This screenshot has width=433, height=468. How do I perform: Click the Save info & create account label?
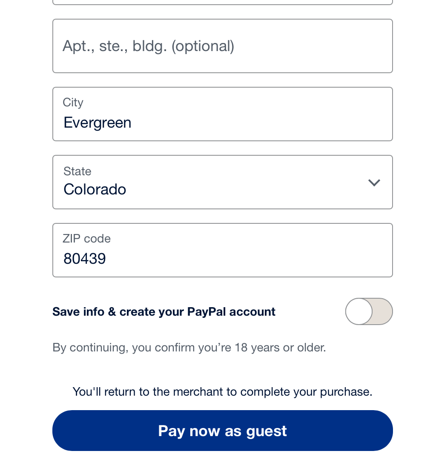click(x=164, y=312)
